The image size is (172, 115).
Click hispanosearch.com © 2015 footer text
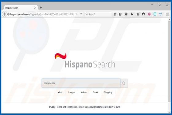(108, 107)
